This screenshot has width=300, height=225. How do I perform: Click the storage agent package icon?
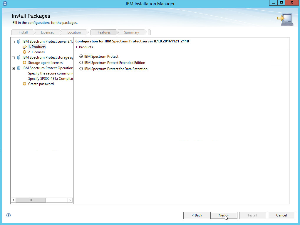[19, 57]
